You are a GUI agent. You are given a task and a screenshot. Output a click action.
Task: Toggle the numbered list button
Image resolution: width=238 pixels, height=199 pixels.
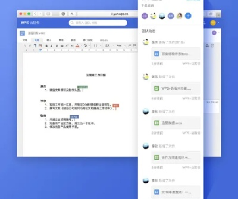click(x=130, y=45)
